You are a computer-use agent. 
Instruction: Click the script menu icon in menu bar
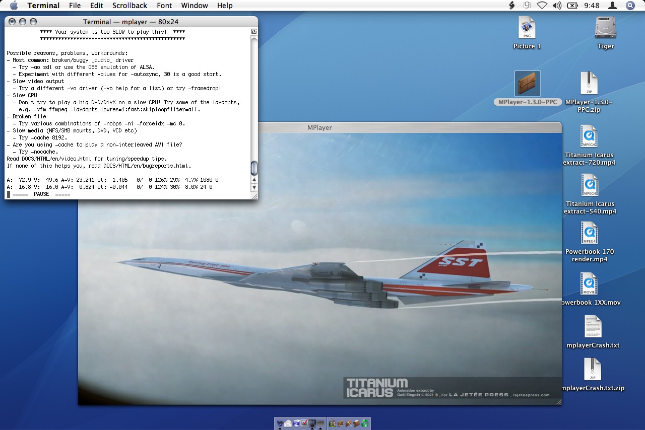[512, 6]
